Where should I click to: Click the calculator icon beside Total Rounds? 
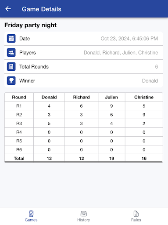[x=11, y=67]
